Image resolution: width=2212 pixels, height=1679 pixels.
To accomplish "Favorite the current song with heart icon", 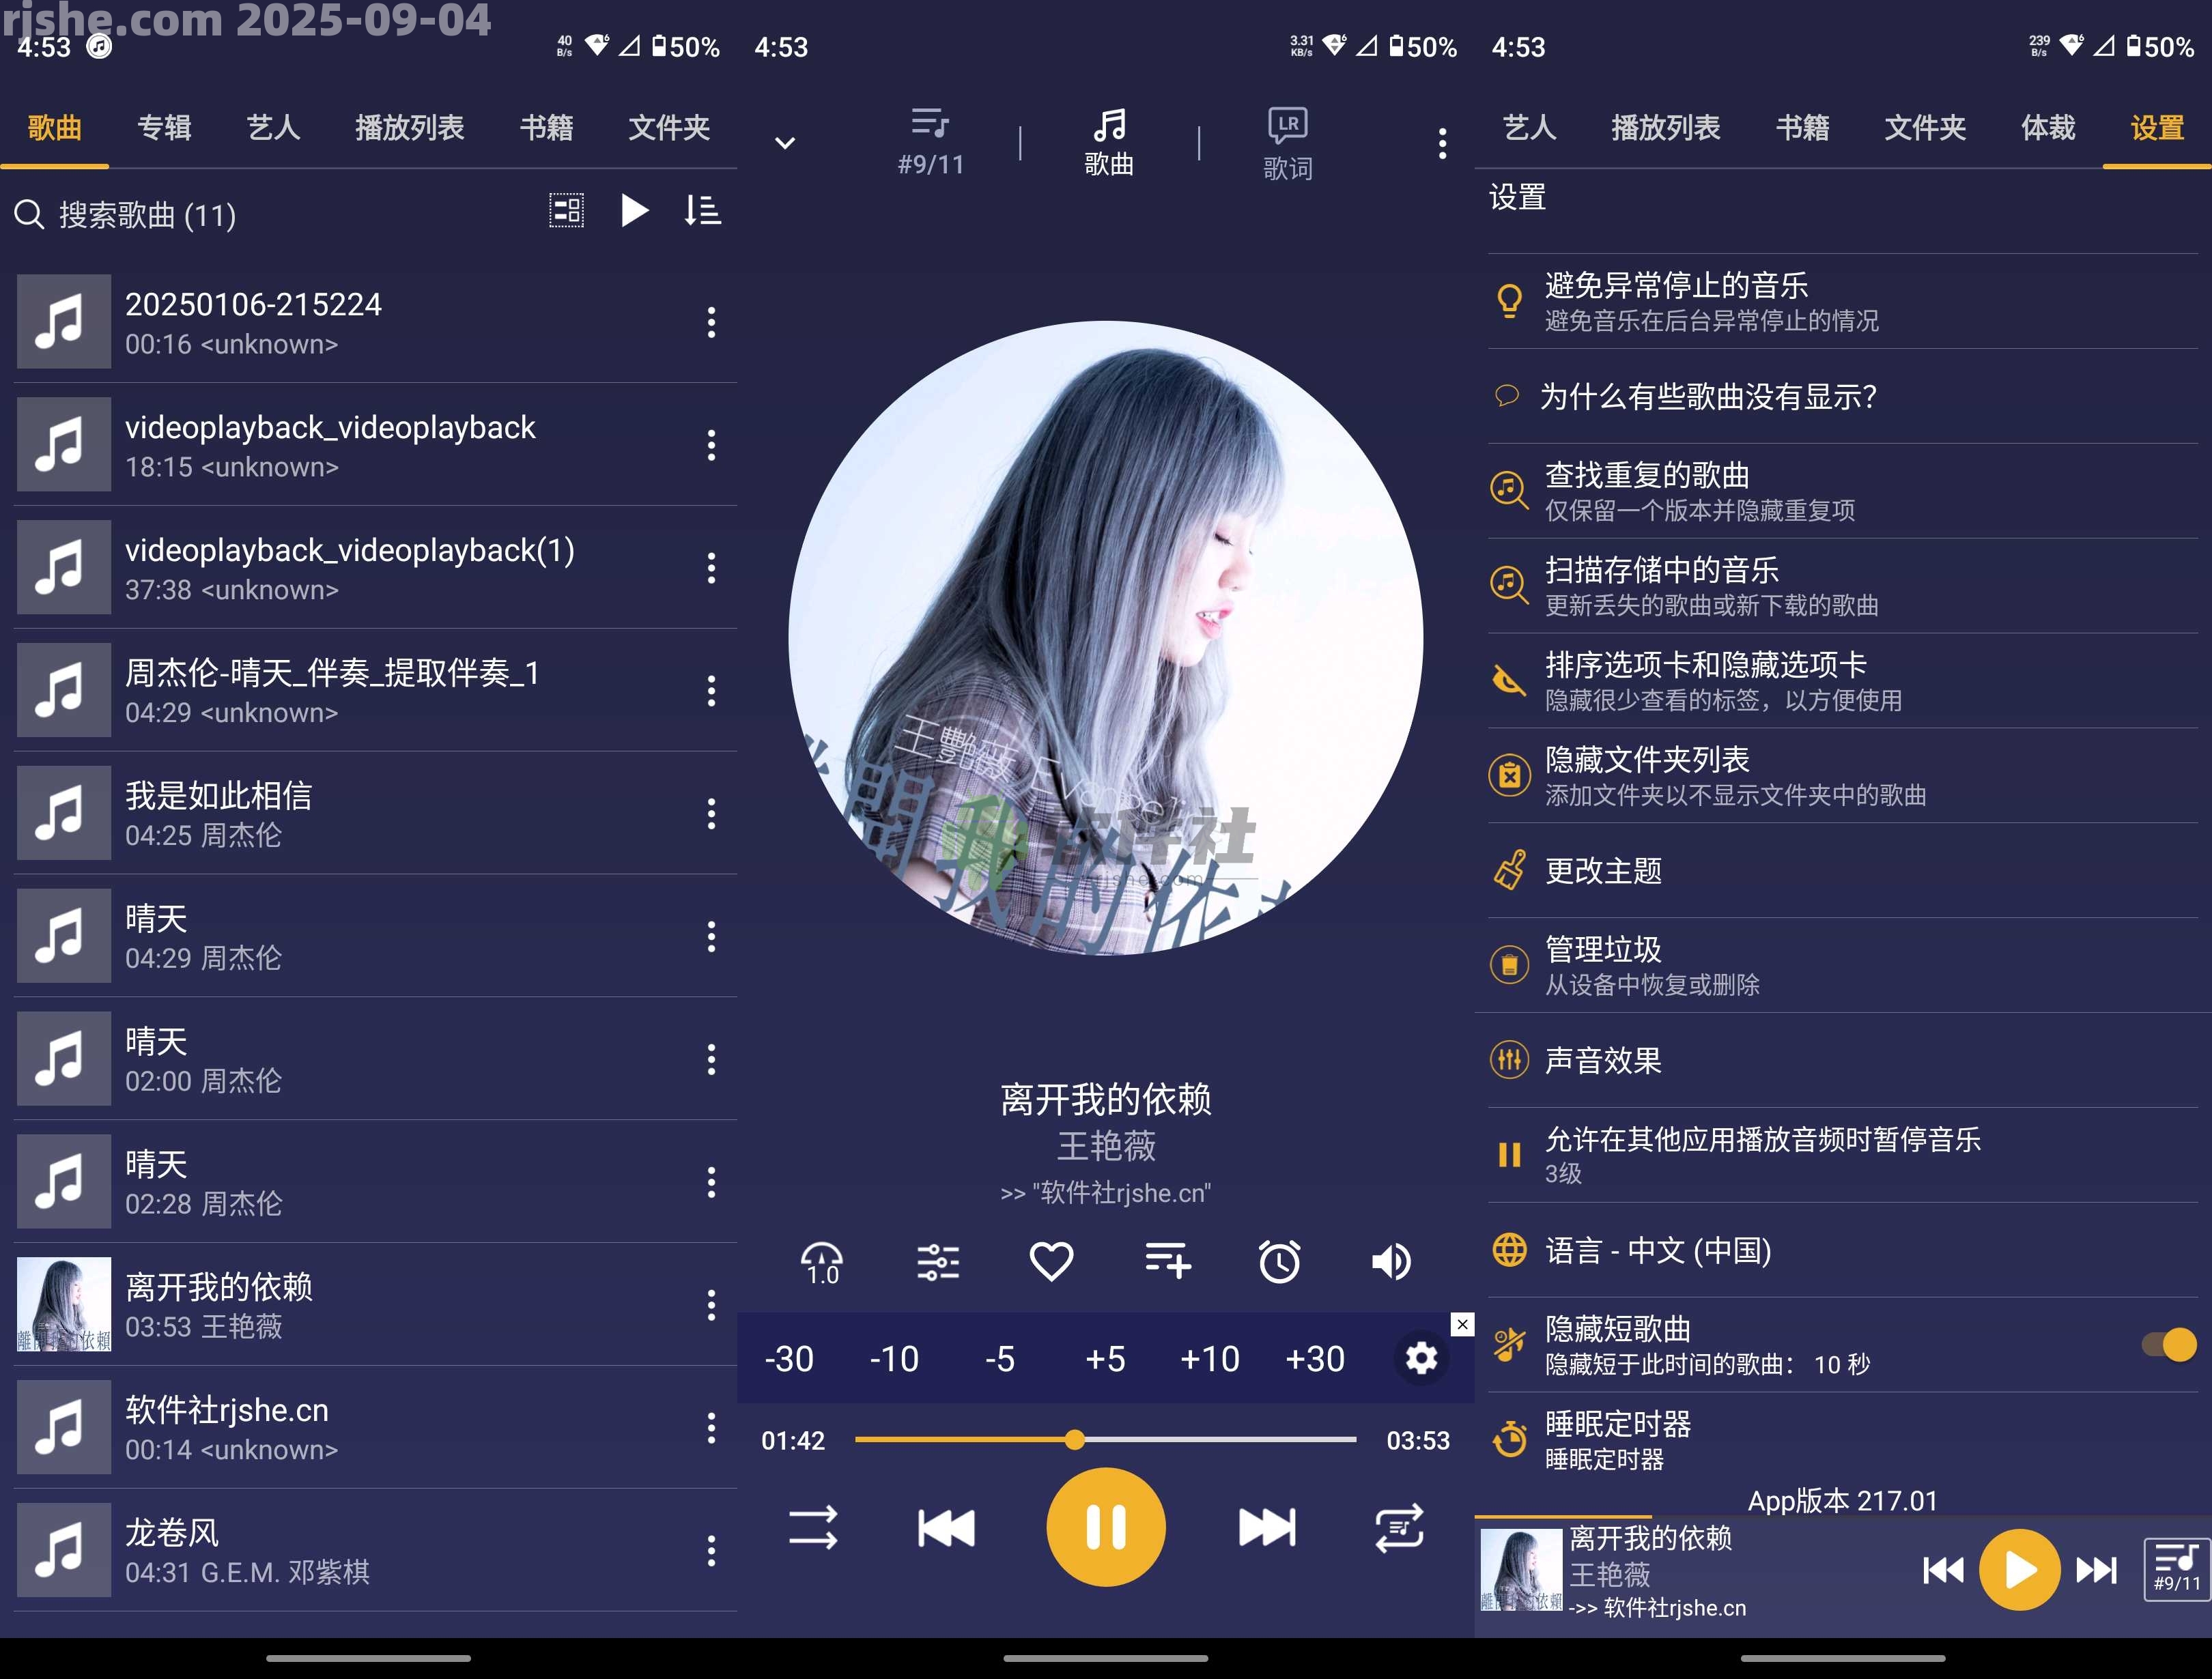I will [1051, 1262].
